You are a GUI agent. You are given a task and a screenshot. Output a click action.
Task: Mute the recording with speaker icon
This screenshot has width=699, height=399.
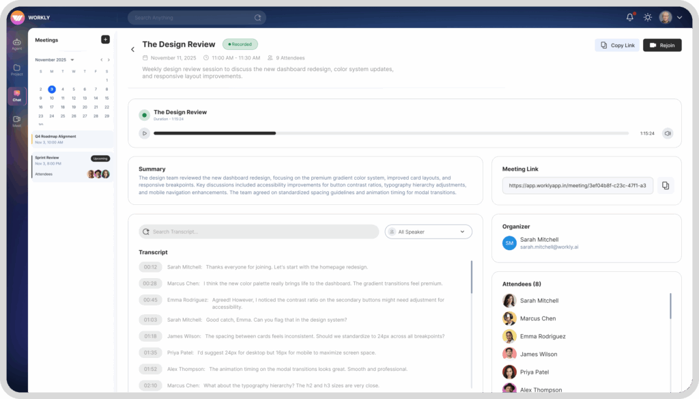[x=668, y=133]
